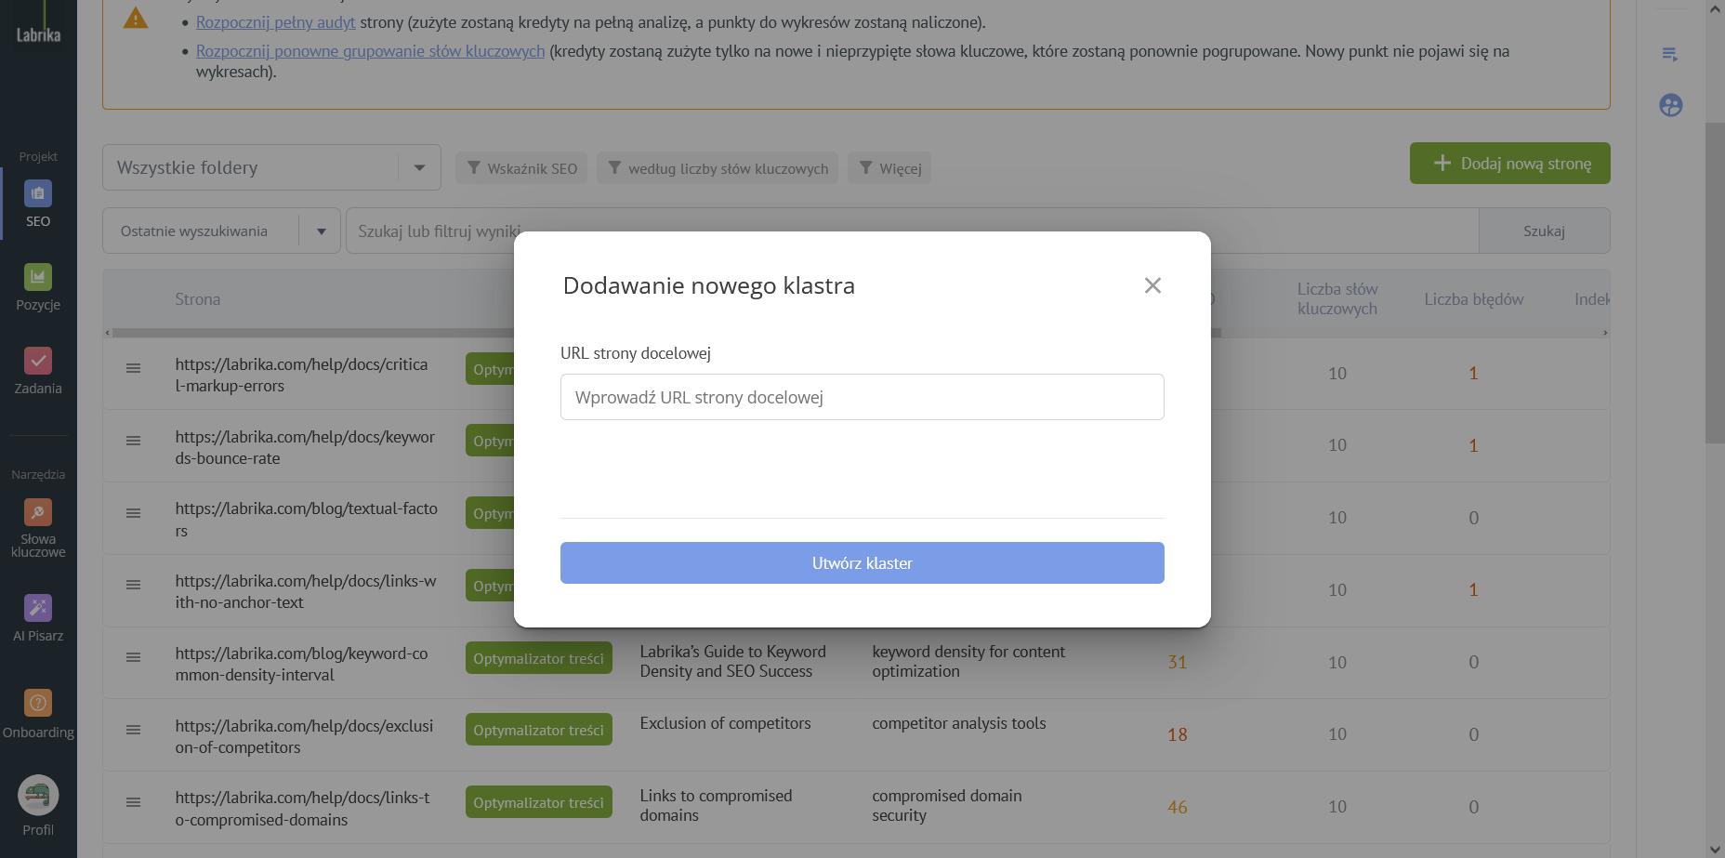Open the Więcej filter menu
This screenshot has width=1725, height=858.
point(889,168)
